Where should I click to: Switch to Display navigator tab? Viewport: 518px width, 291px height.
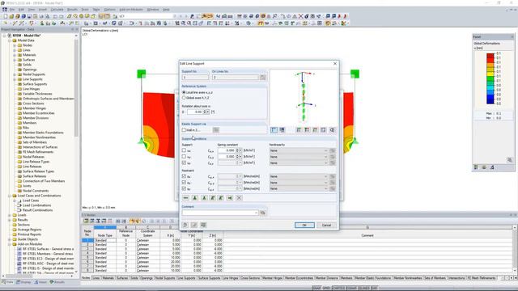(x=23, y=282)
